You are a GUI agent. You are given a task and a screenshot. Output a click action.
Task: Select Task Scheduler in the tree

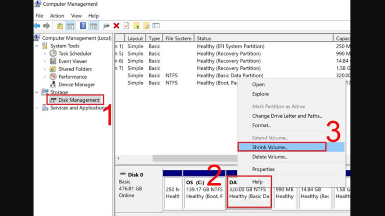pyautogui.click(x=75, y=53)
